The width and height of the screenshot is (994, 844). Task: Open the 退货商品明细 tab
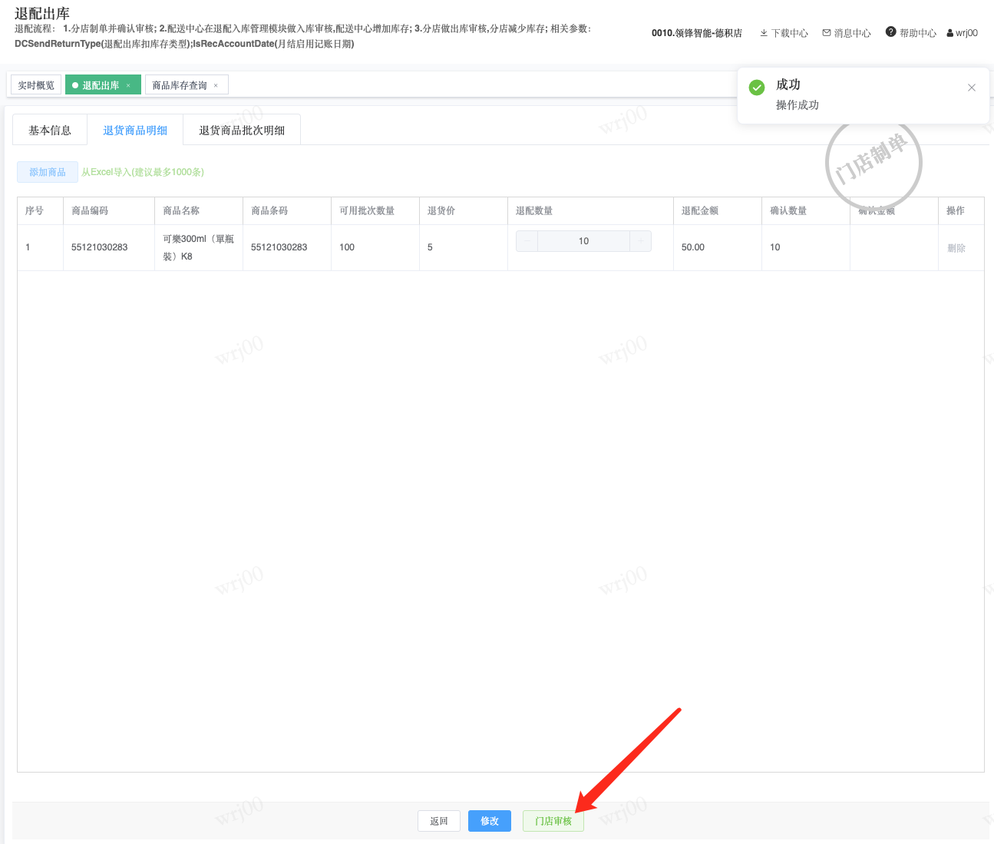point(135,131)
